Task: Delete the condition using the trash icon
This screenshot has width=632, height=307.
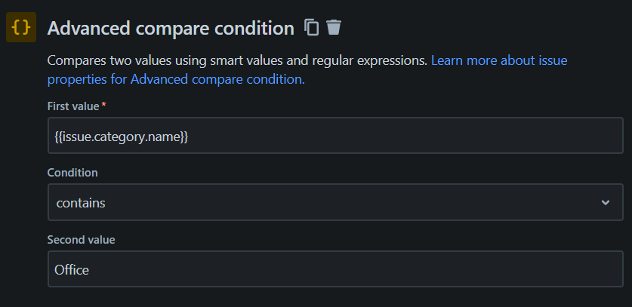Action: click(334, 28)
